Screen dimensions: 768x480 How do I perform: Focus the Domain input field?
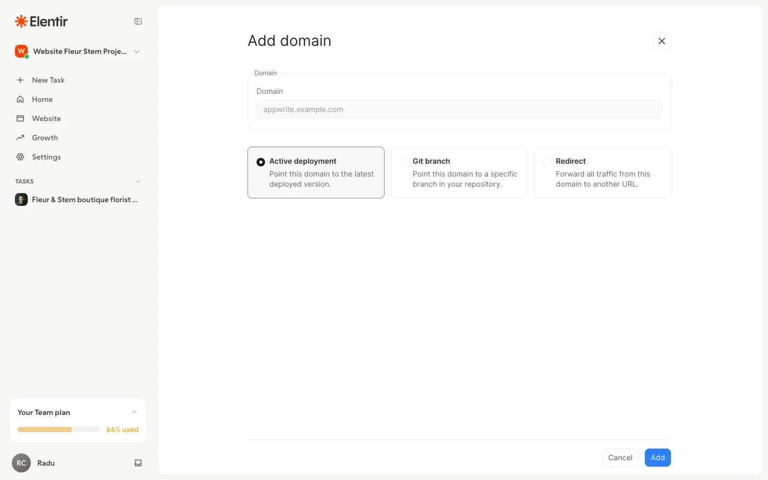tap(459, 109)
